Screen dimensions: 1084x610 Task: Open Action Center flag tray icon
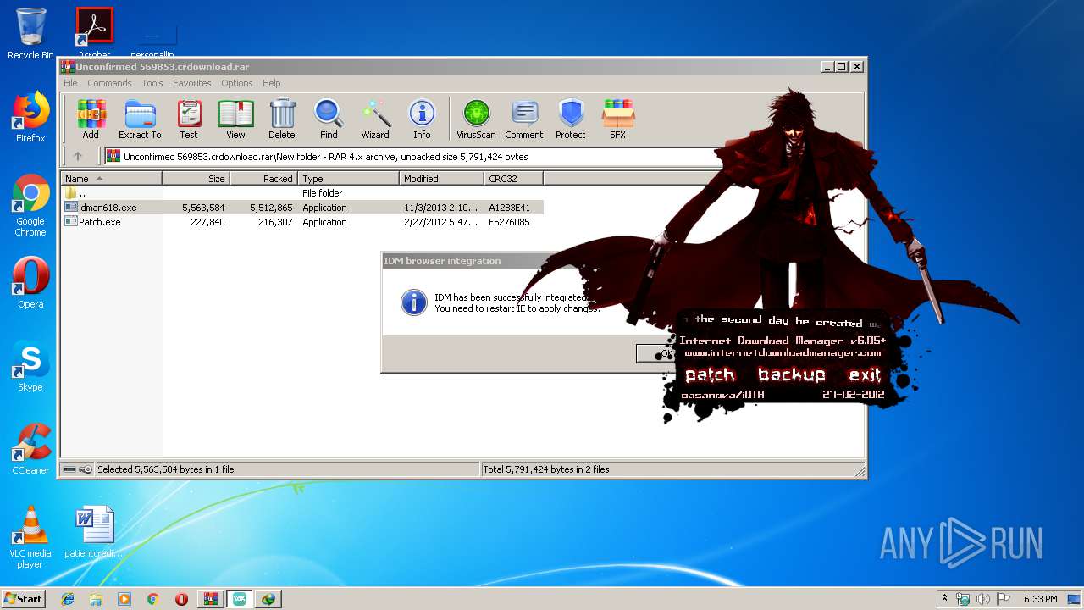1003,599
